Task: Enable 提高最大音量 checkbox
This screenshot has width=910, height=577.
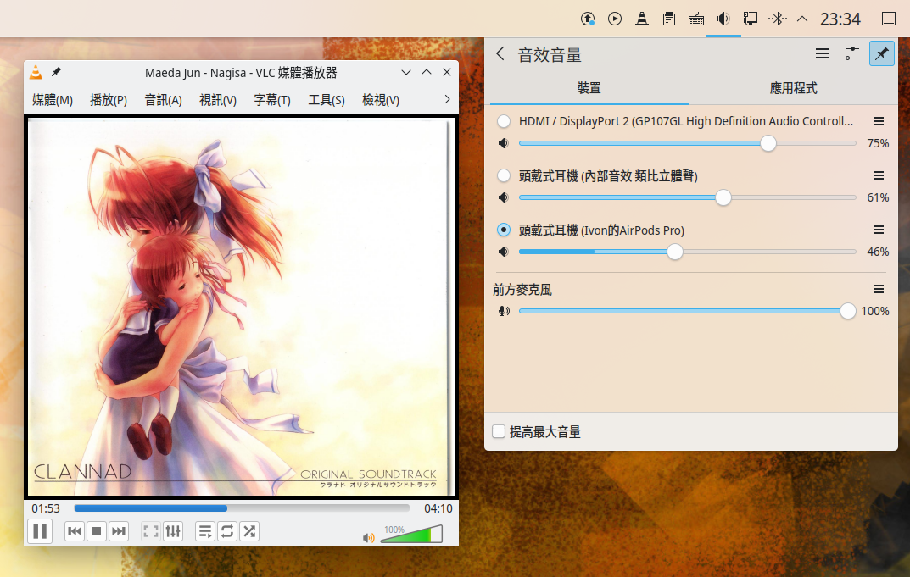Action: (x=499, y=431)
